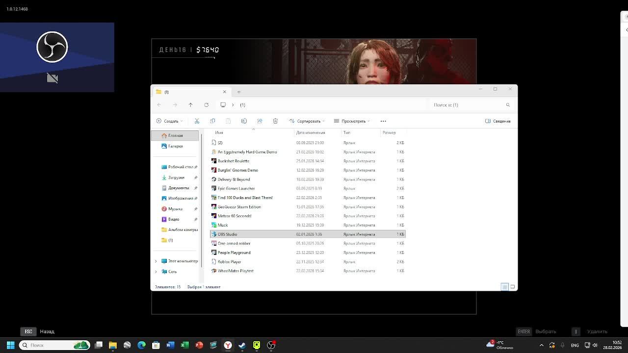Screen dimensions: 628x353
Task: Select the Delivery & Beyond shortcut
Action: pos(308,179)
